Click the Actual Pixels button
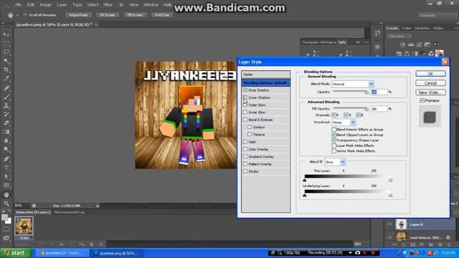Viewport: 459px width, 258px height. [78, 15]
